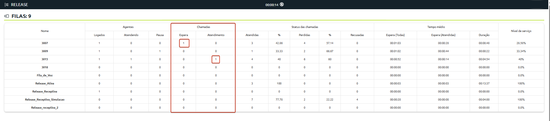Click the Perdidas column header
550x121 pixels.
coord(305,35)
